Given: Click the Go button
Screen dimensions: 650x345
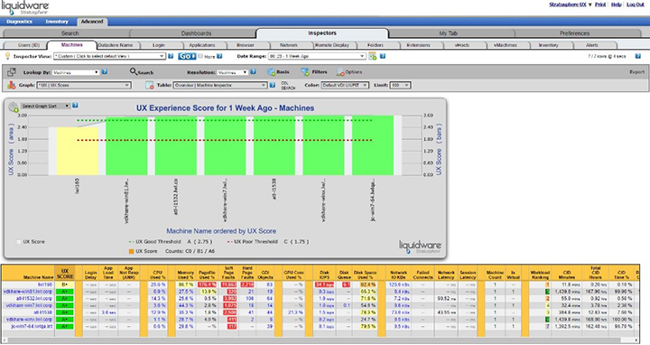Looking at the screenshot, I should [x=187, y=56].
